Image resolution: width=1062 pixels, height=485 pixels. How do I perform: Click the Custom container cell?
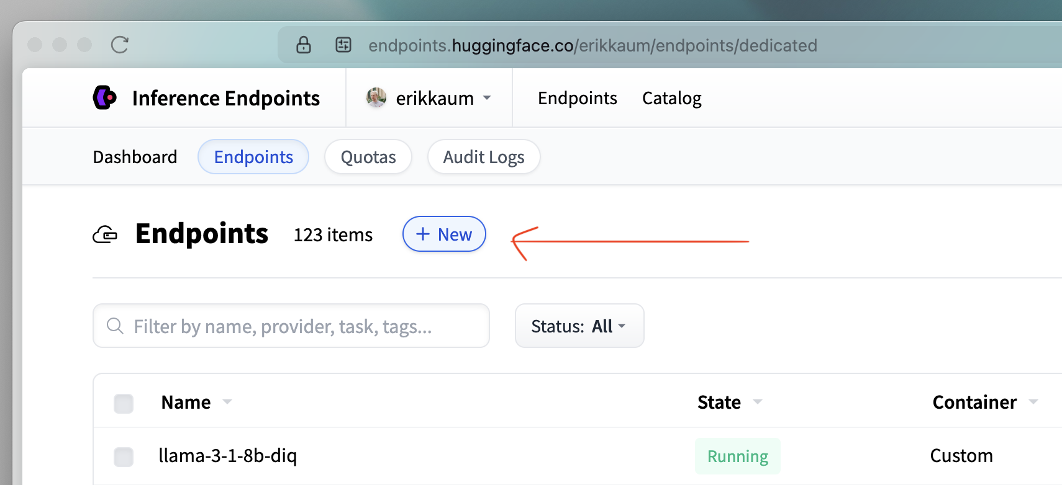click(961, 456)
